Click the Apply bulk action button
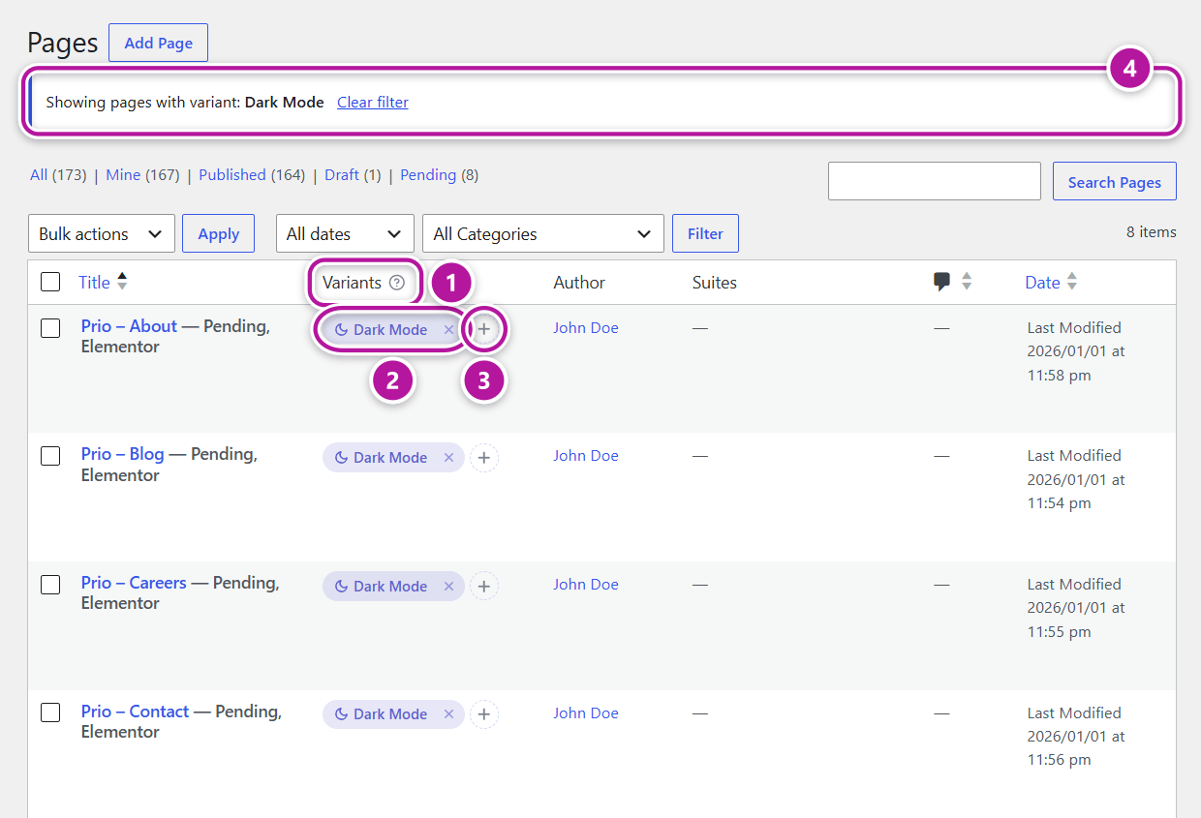Viewport: 1201px width, 818px height. tap(219, 233)
